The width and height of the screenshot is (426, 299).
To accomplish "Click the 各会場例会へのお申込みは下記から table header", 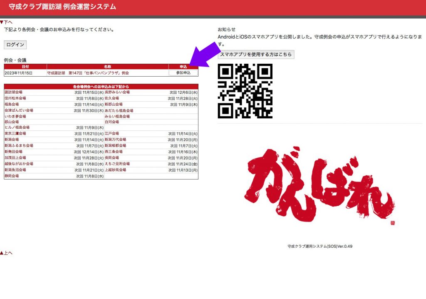I will [x=101, y=87].
